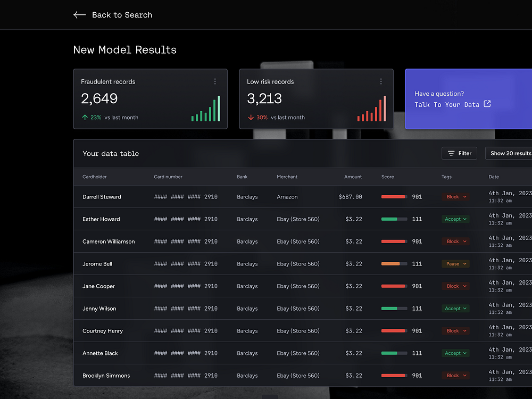Open the Block tag dropdown for Brooklyn Simmons
Screen dimensions: 532x399
coord(455,375)
